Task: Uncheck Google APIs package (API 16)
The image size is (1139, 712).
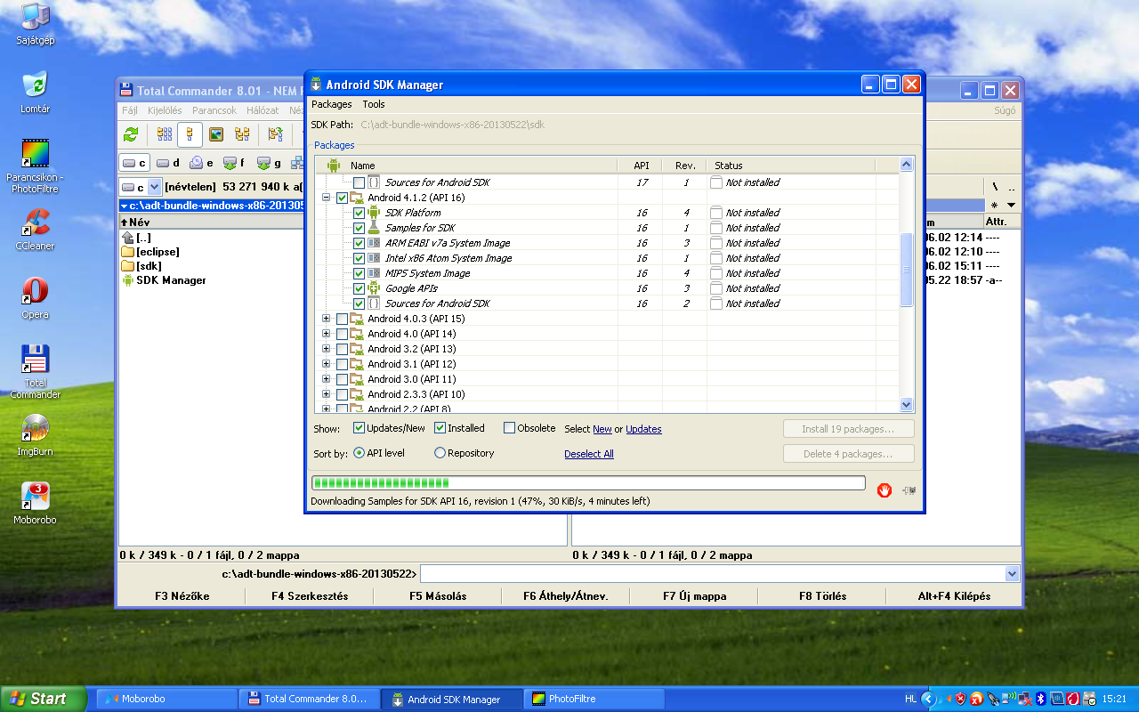Action: pos(359,288)
